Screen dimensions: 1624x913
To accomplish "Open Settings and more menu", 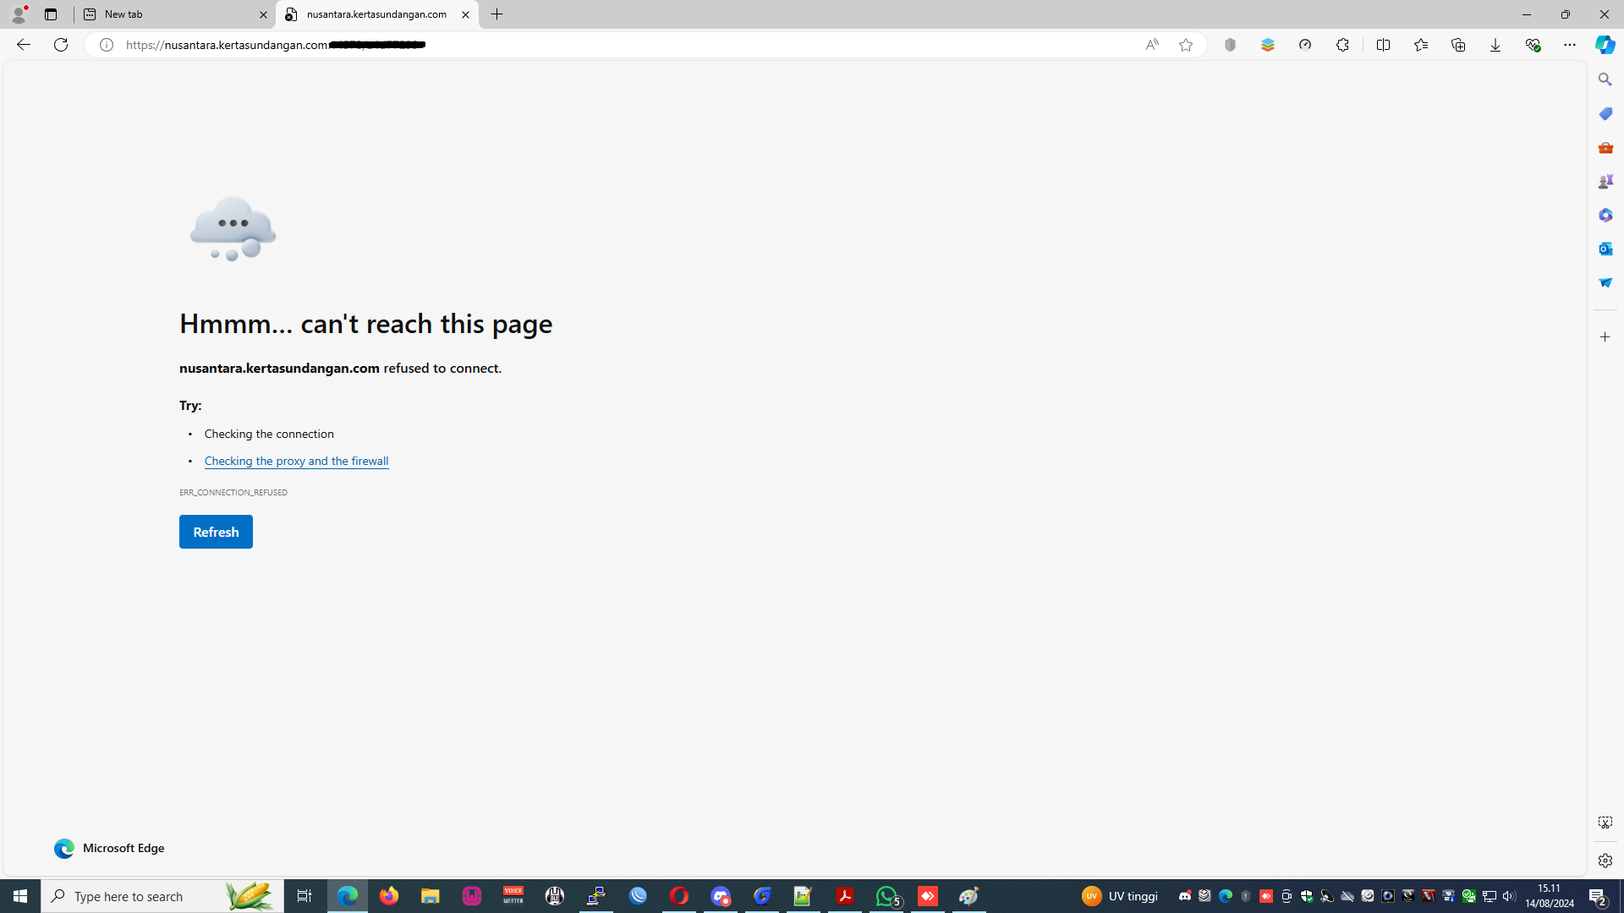I will point(1570,45).
